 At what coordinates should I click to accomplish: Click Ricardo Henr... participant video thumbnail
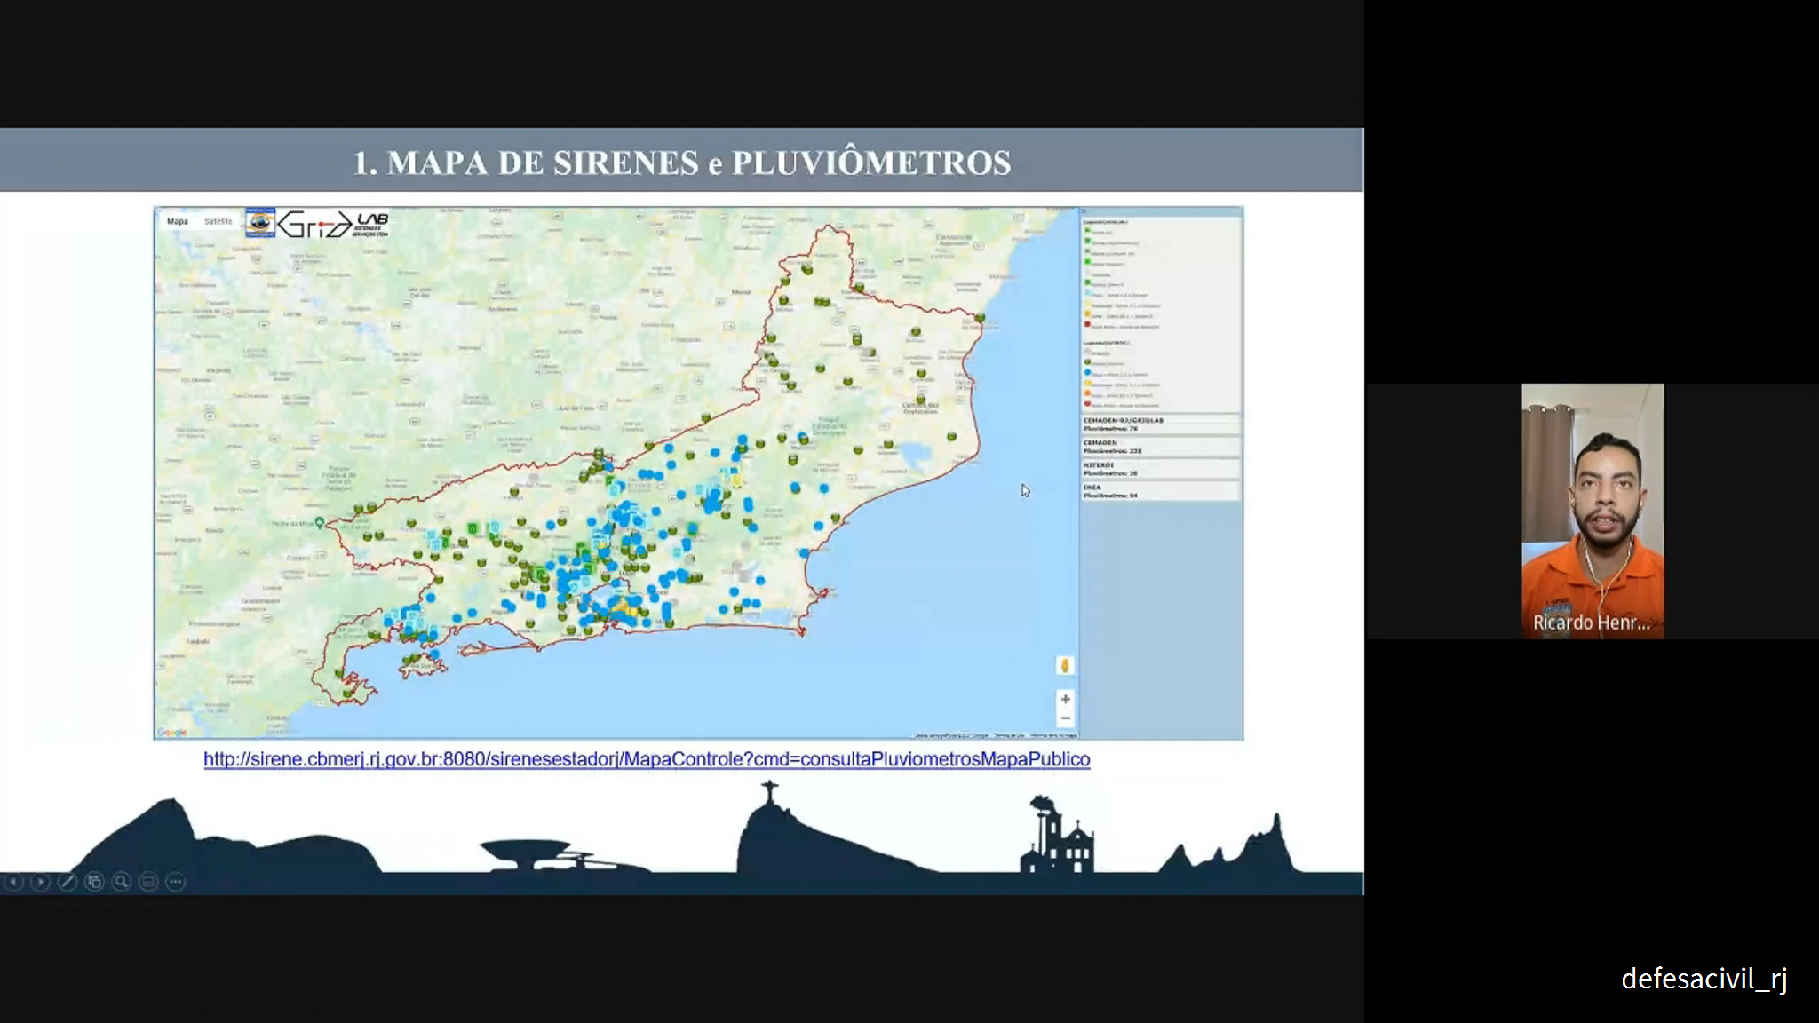tap(1592, 511)
